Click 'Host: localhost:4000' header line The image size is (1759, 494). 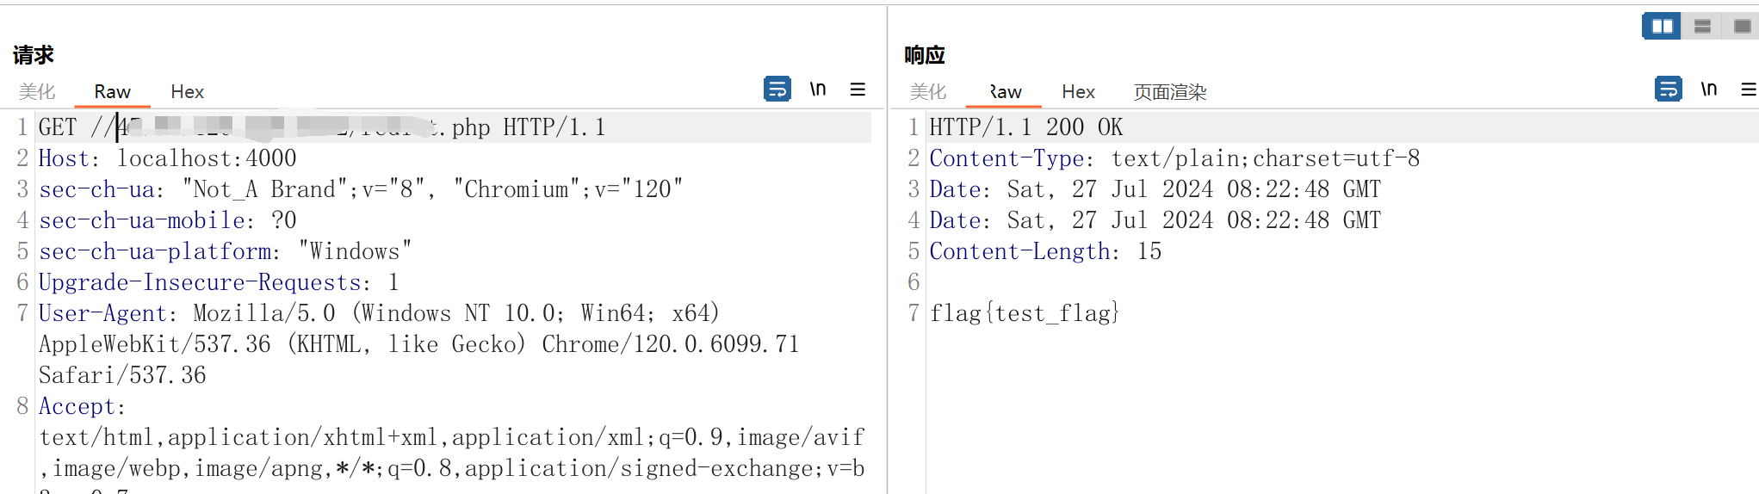167,158
